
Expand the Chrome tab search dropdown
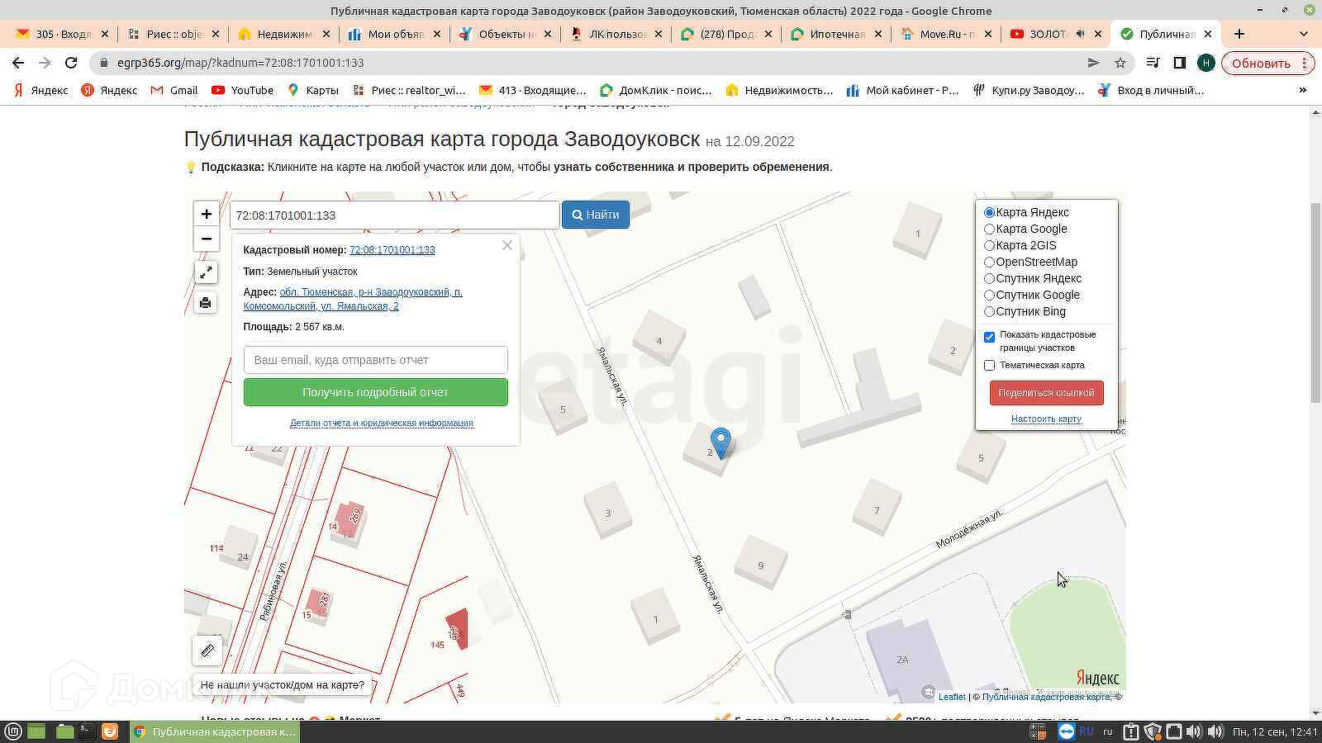[x=1304, y=34]
